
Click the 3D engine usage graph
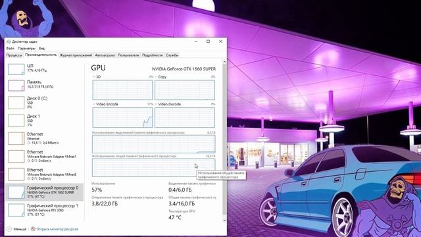[122, 90]
